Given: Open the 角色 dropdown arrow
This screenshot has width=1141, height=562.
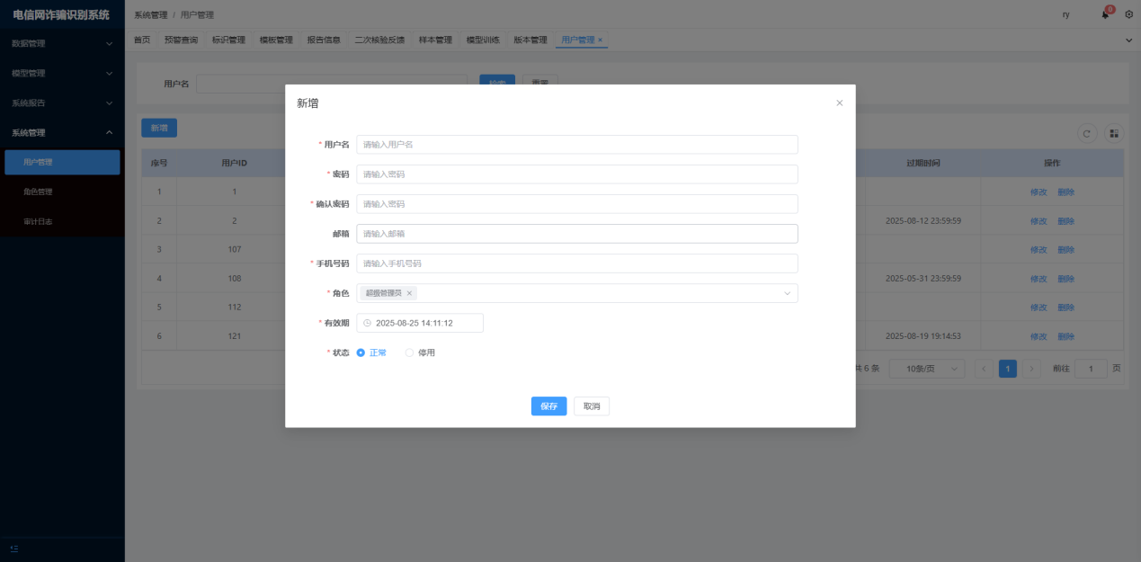Looking at the screenshot, I should (787, 293).
